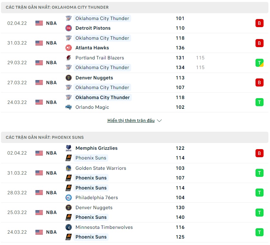The width and height of the screenshot is (270, 245).
Task: Open 'Hiển thị thêm trận đấu' link
Action: point(131,121)
